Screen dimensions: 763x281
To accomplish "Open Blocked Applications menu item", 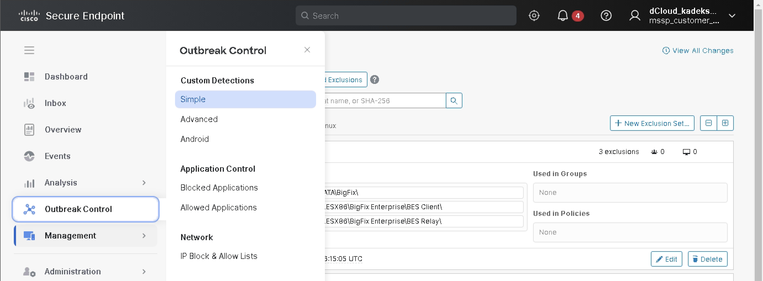I will (x=219, y=187).
